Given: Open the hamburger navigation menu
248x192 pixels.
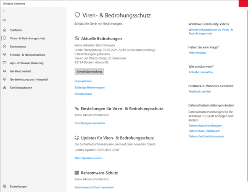Looking at the screenshot, I should click(5, 20).
